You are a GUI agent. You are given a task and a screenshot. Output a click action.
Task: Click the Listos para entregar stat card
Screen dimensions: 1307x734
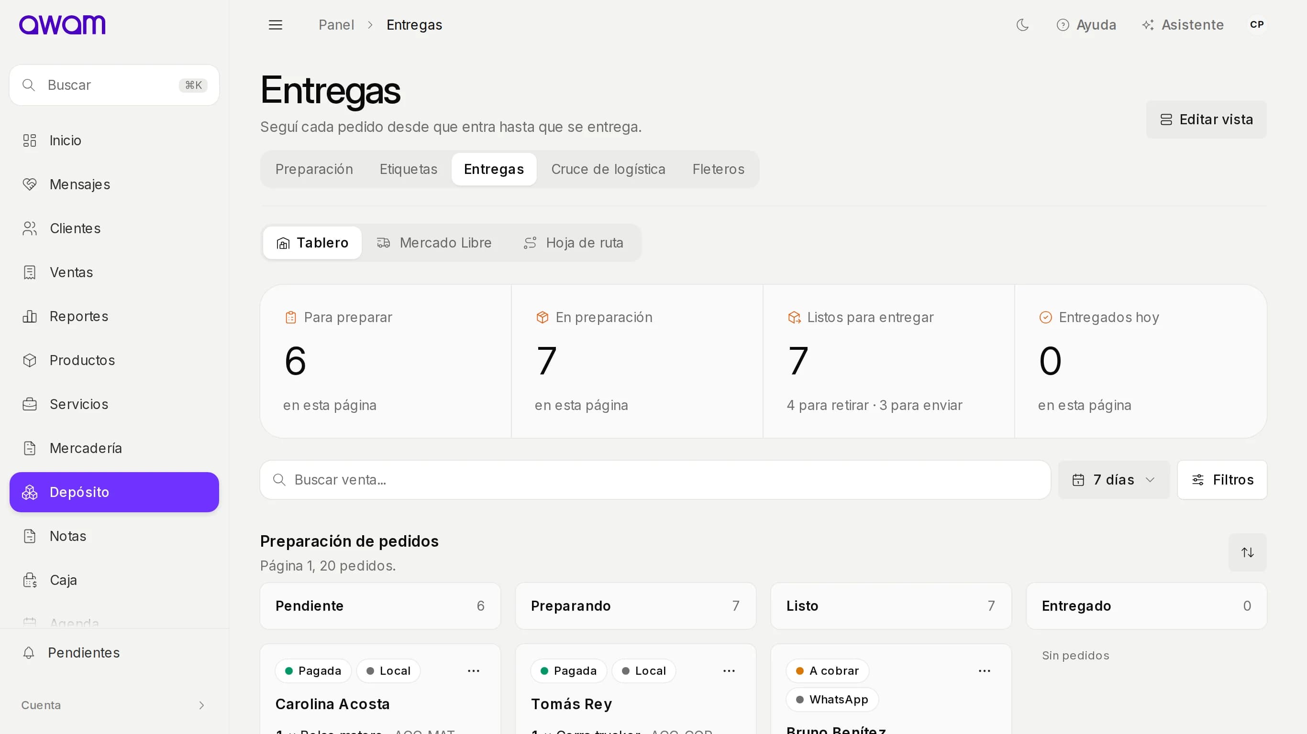888,361
